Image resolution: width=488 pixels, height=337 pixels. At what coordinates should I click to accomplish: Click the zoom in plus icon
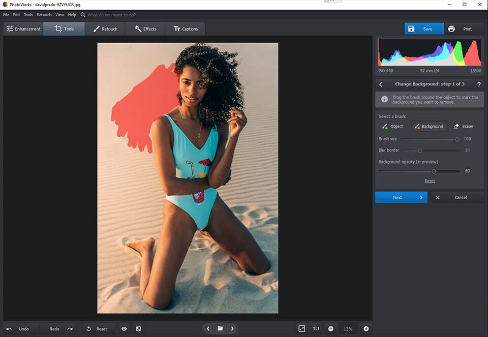[366, 329]
